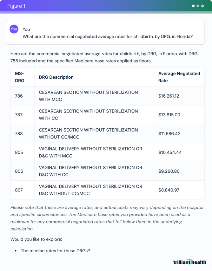This screenshot has height=271, width=212.
Task: Click the first white dot in header
Action: pyautogui.click(x=193, y=6)
